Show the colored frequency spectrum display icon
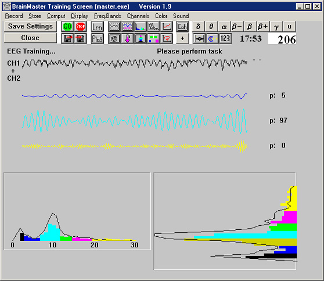 click(x=141, y=27)
